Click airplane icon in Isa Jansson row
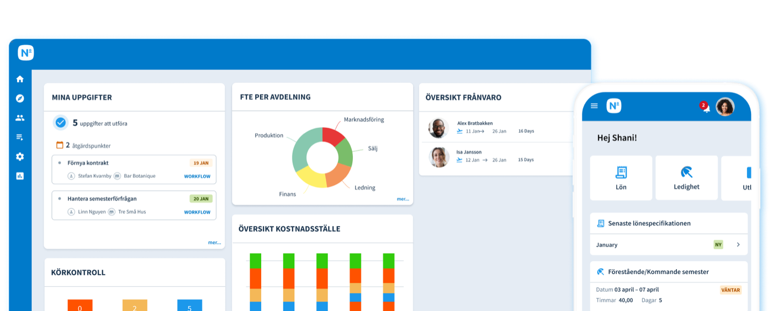 pos(459,160)
